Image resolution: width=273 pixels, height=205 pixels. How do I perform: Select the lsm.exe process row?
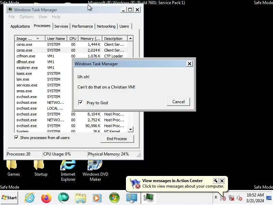pos(43,79)
